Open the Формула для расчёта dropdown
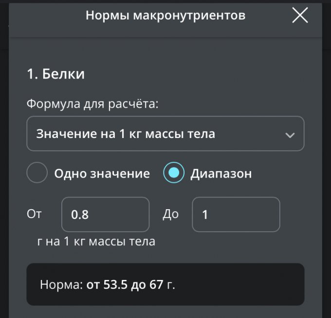Image resolution: width=331 pixels, height=318 pixels. tap(165, 134)
